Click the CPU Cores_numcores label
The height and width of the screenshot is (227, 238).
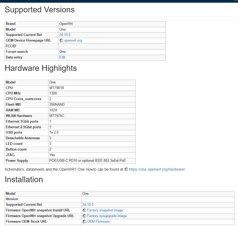24,99
